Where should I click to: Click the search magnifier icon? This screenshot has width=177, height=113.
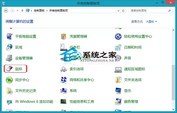pos(169,11)
